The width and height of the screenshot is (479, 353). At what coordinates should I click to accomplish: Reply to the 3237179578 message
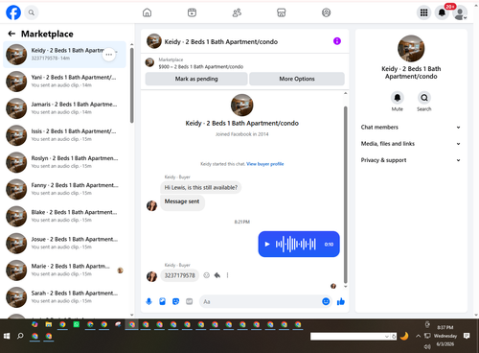click(217, 275)
